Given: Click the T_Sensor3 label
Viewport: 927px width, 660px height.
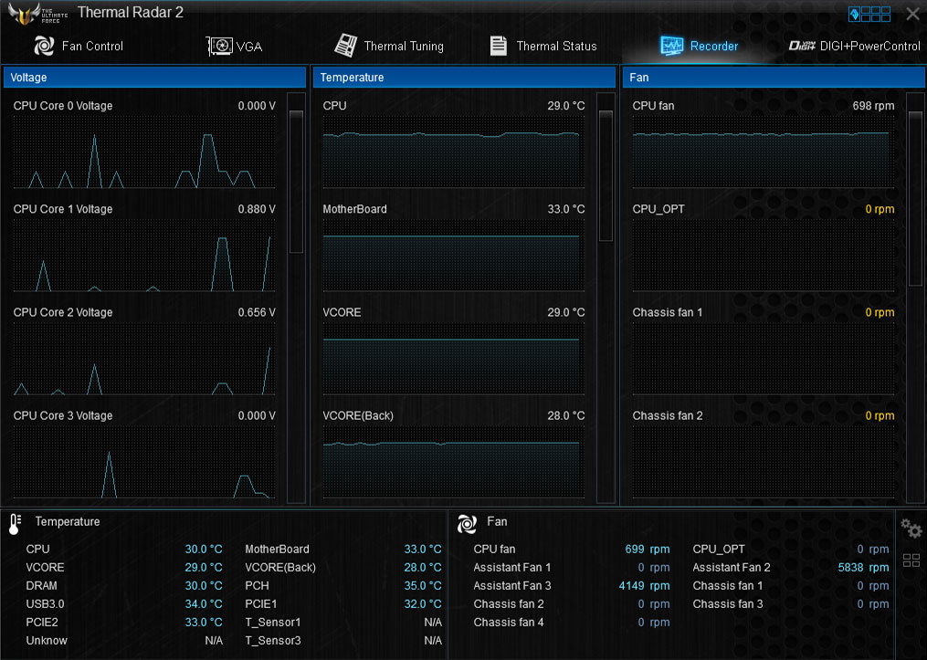Looking at the screenshot, I should (273, 641).
